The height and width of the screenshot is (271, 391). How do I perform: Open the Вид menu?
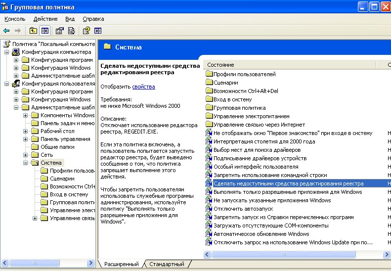70,19
